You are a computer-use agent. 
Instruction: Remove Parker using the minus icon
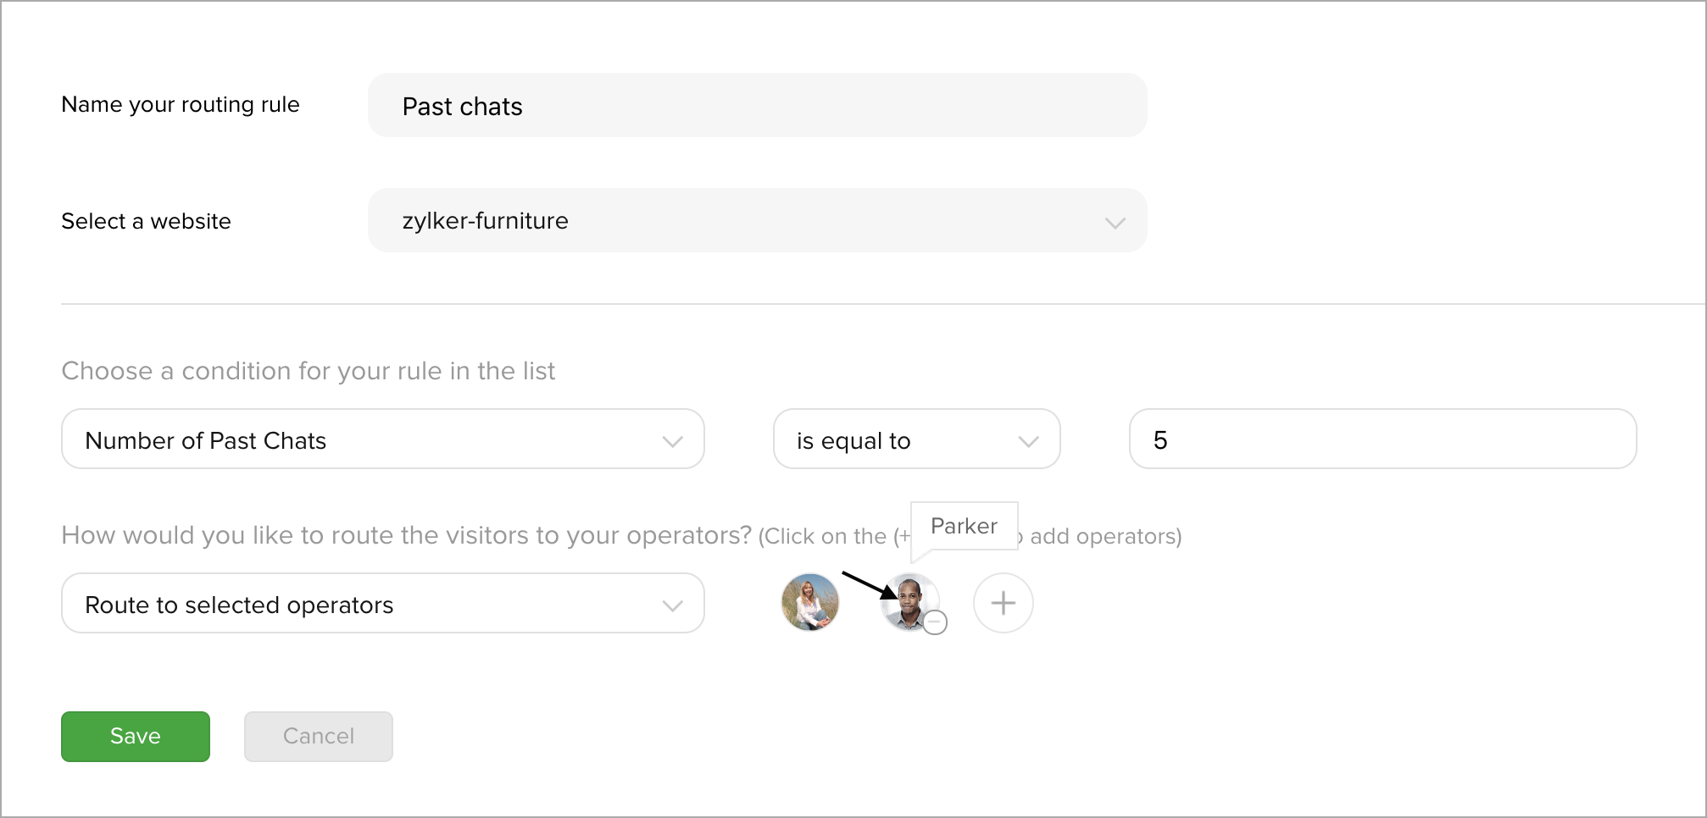tap(935, 622)
